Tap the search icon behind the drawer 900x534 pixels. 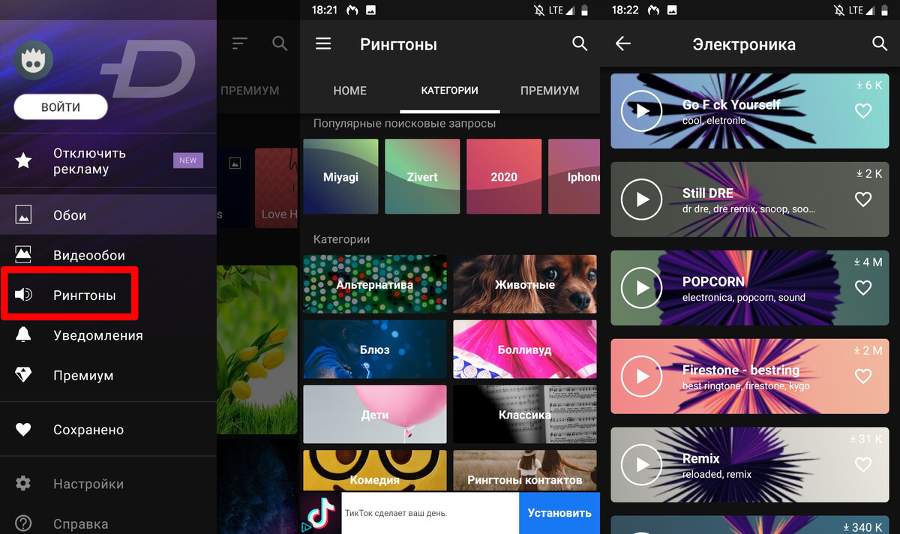[280, 44]
